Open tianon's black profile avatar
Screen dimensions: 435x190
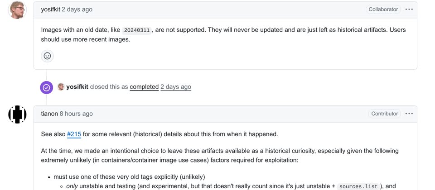[x=17, y=114]
